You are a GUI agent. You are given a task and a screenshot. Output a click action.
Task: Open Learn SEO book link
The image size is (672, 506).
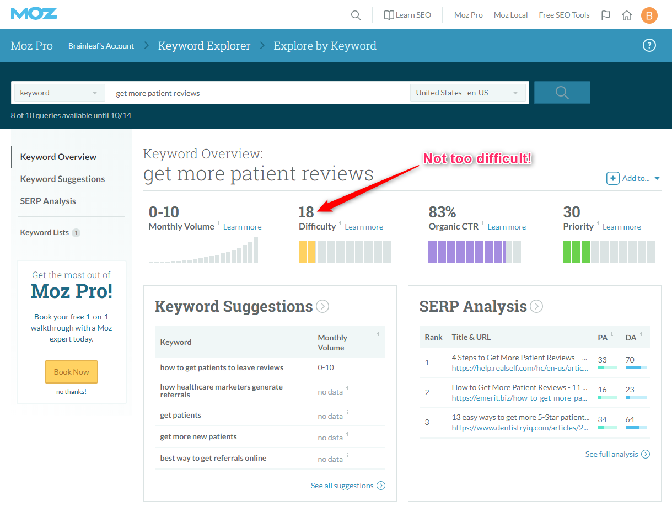click(407, 15)
